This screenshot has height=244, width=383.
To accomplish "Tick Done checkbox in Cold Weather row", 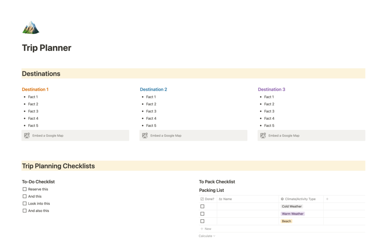I will pyautogui.click(x=202, y=206).
